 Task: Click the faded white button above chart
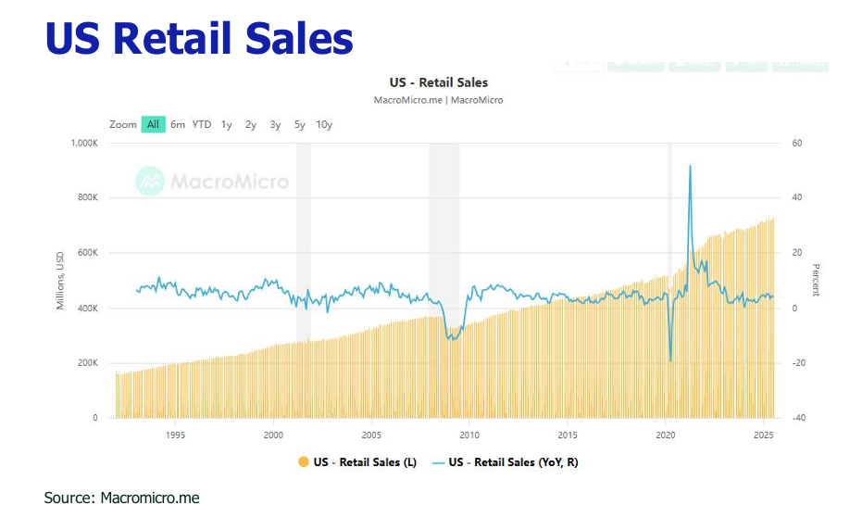578,64
